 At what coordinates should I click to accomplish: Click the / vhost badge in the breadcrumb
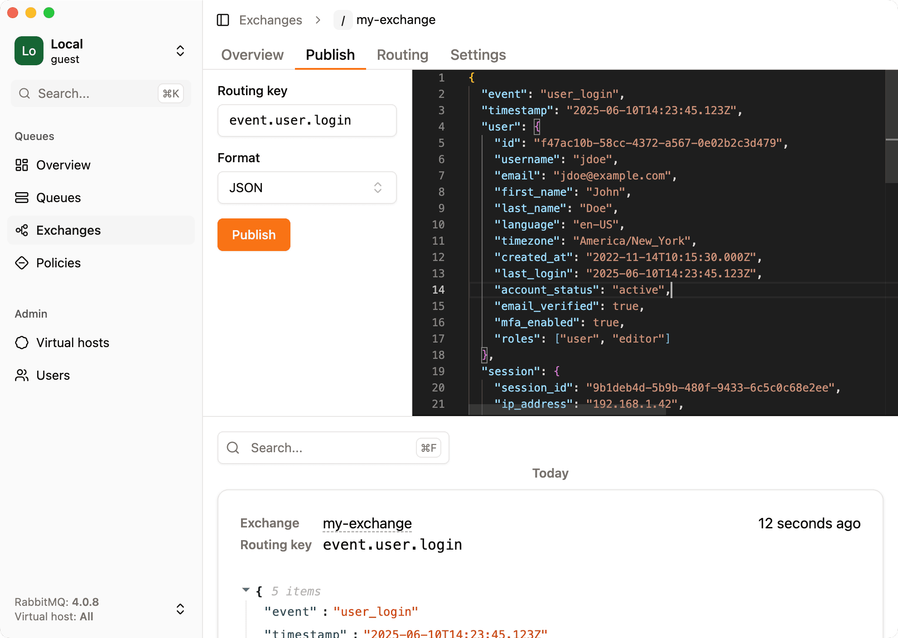pyautogui.click(x=343, y=20)
